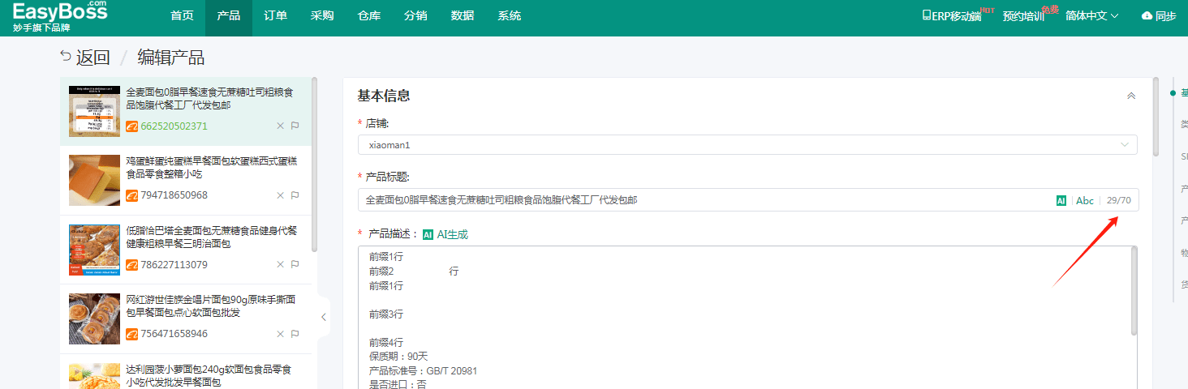
Task: Collapse the left product list panel arrow
Action: click(x=323, y=317)
